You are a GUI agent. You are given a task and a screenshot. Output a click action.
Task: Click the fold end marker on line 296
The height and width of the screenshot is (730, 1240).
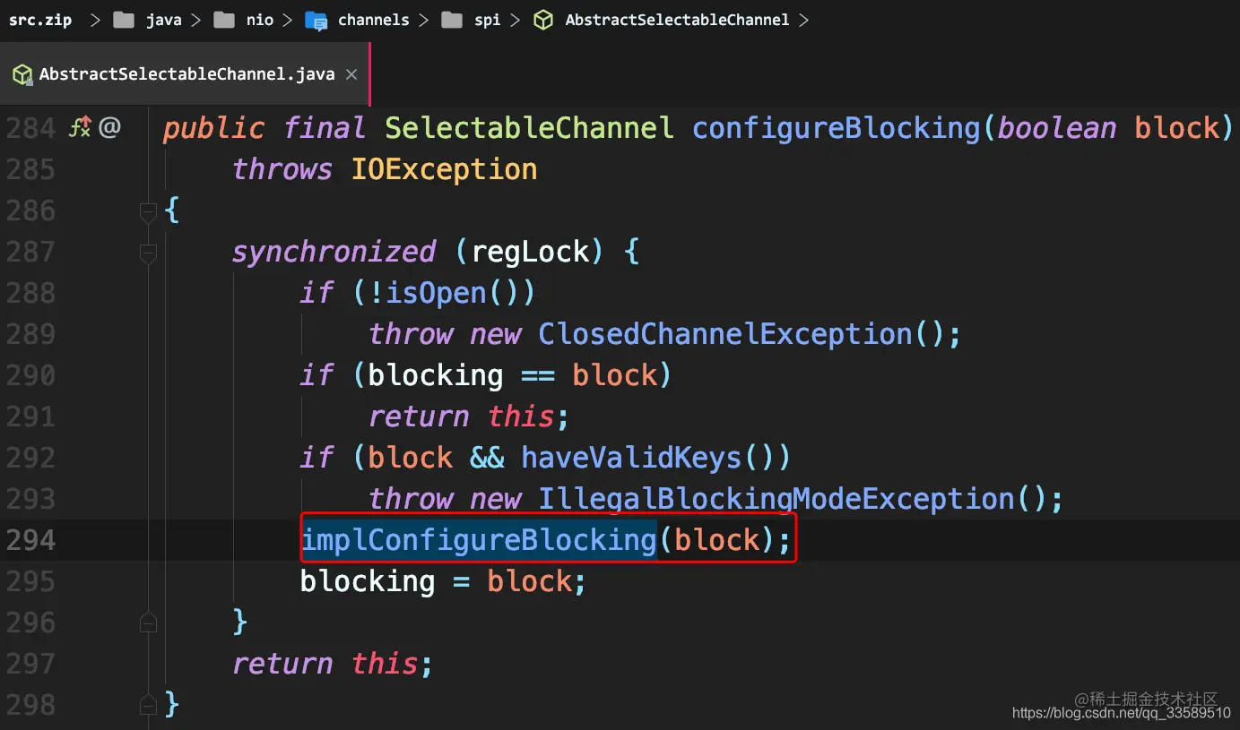149,623
